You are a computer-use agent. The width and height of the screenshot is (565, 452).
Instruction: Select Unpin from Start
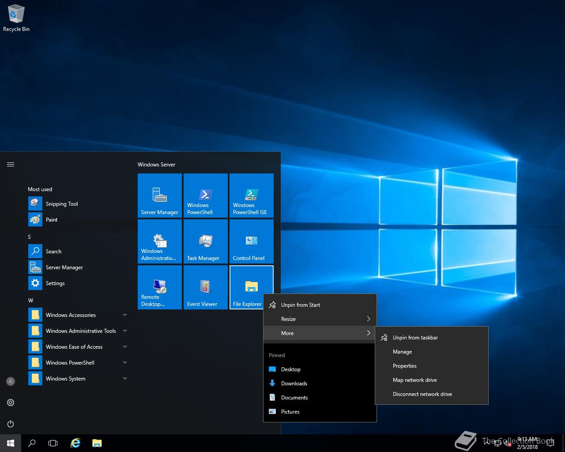tap(320, 305)
